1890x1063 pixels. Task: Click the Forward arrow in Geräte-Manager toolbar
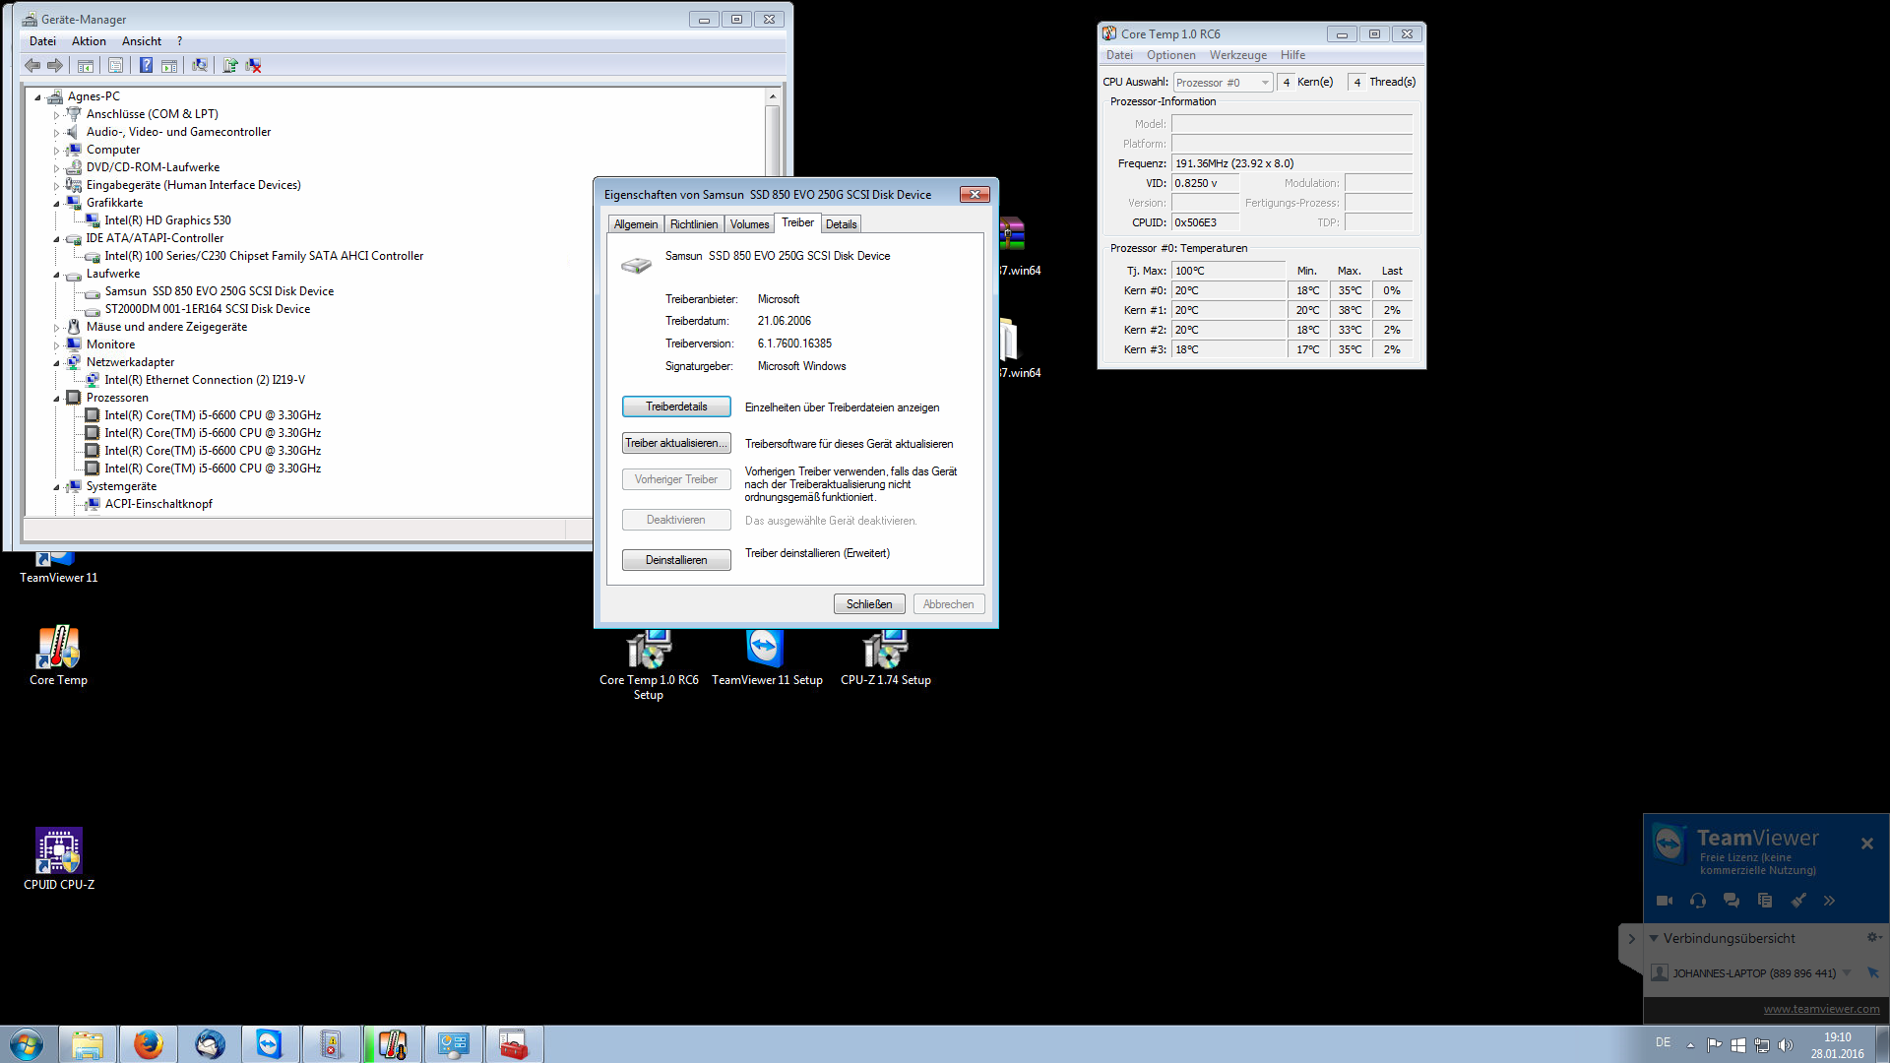click(55, 66)
